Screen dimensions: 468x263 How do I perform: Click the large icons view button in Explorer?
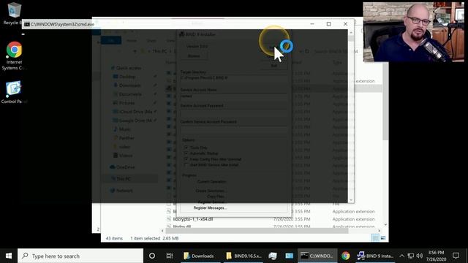pyautogui.click(x=383, y=238)
